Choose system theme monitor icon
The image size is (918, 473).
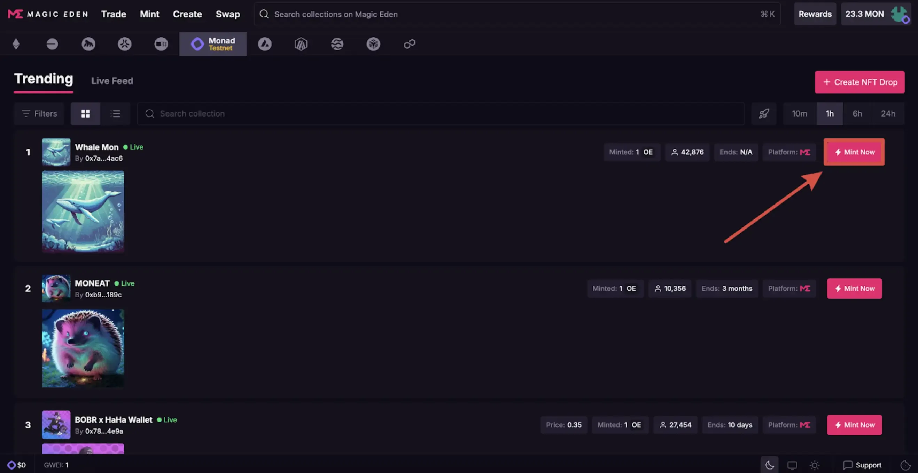pyautogui.click(x=792, y=465)
